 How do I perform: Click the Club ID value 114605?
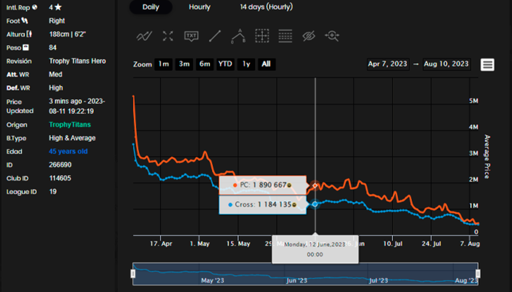60,178
